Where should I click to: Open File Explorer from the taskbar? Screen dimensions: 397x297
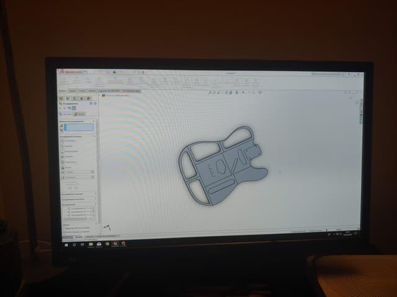point(91,244)
